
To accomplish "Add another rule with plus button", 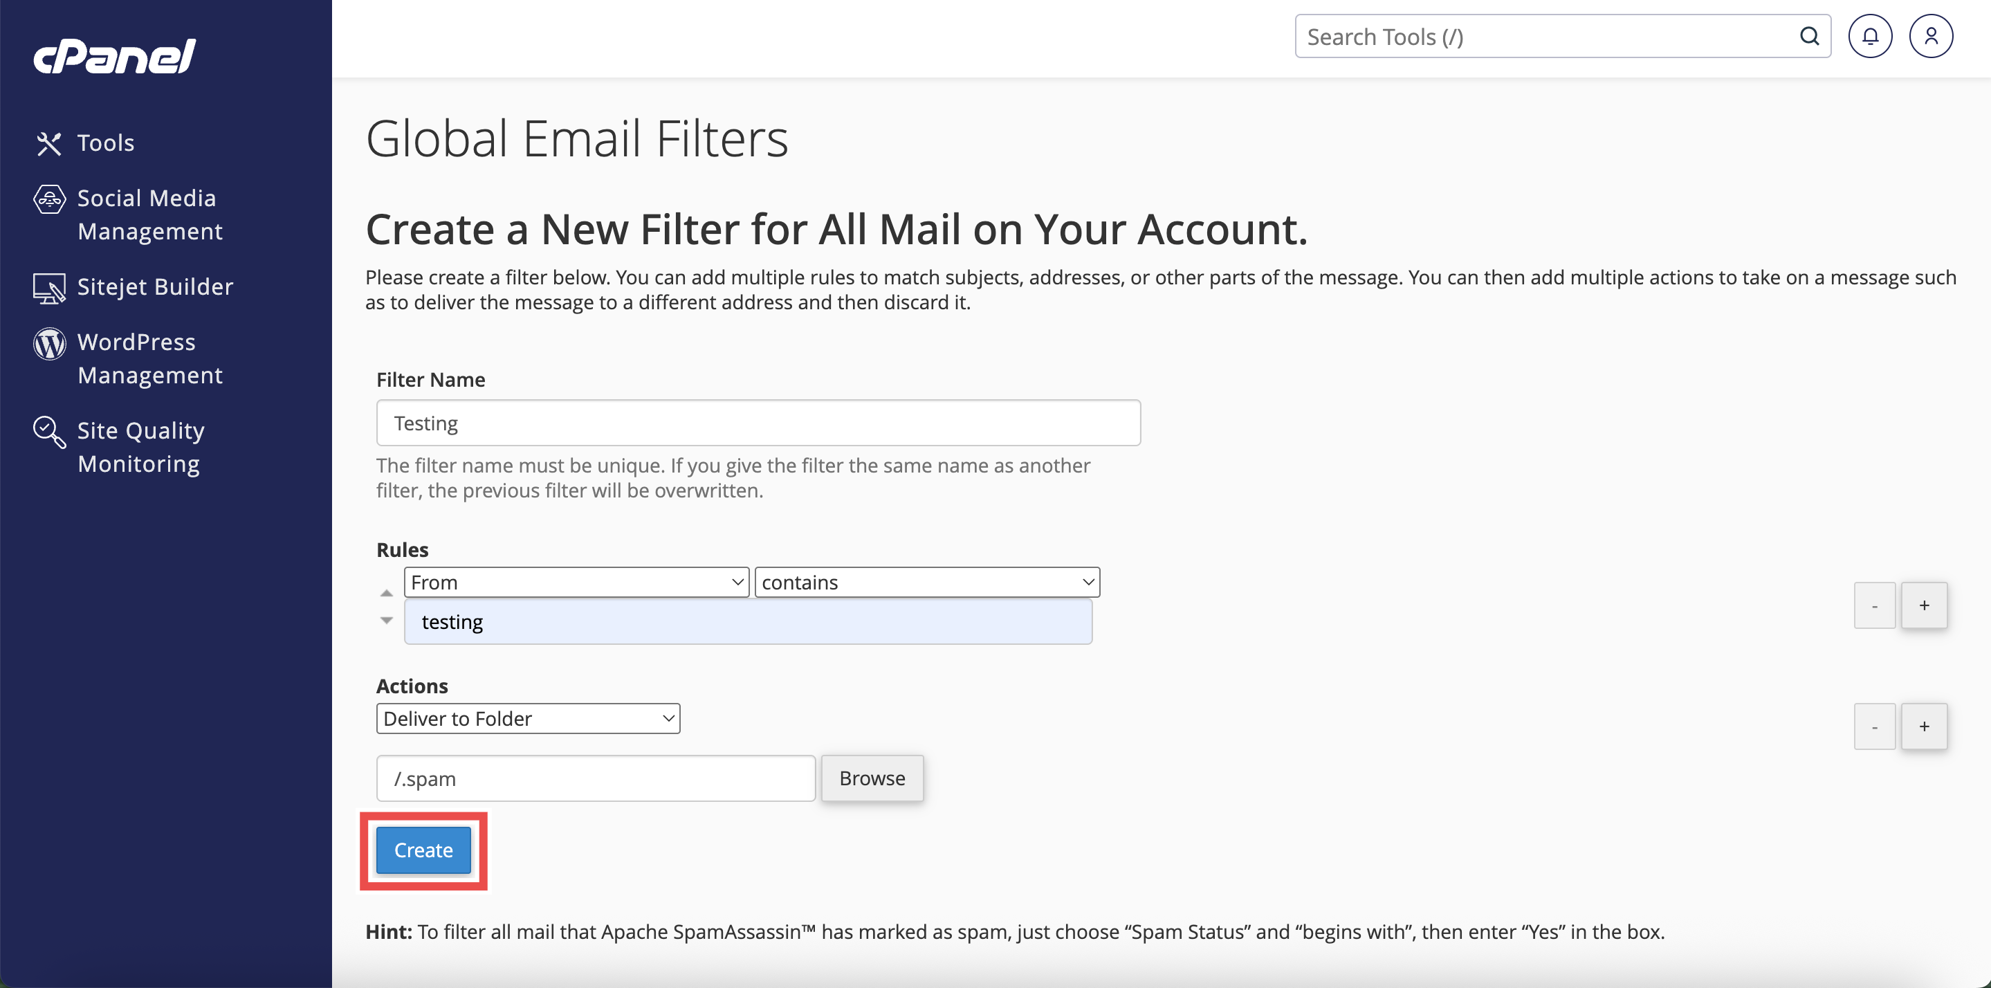I will pyautogui.click(x=1923, y=605).
